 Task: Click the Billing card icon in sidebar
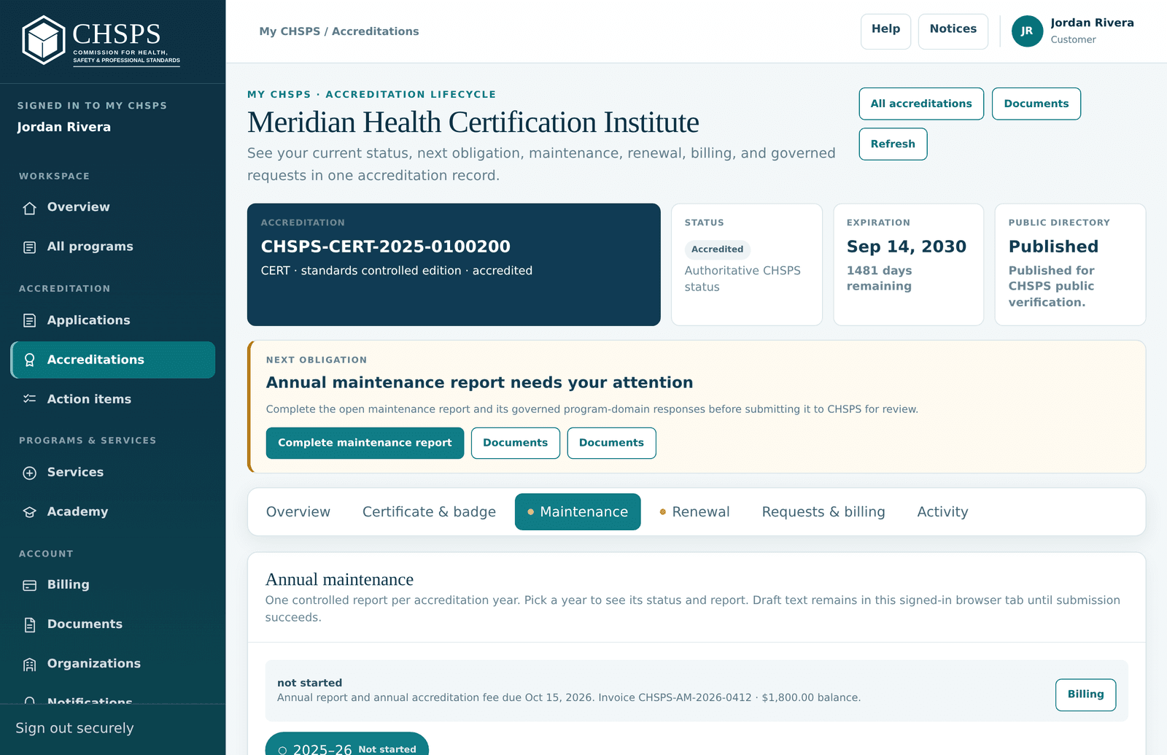29,585
